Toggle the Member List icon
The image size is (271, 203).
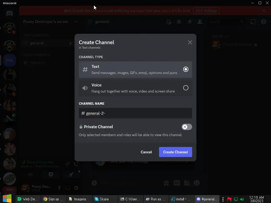tap(200, 22)
